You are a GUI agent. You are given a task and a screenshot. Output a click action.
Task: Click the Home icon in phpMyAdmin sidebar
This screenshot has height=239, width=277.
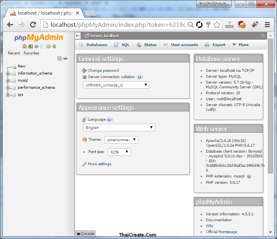[24, 46]
